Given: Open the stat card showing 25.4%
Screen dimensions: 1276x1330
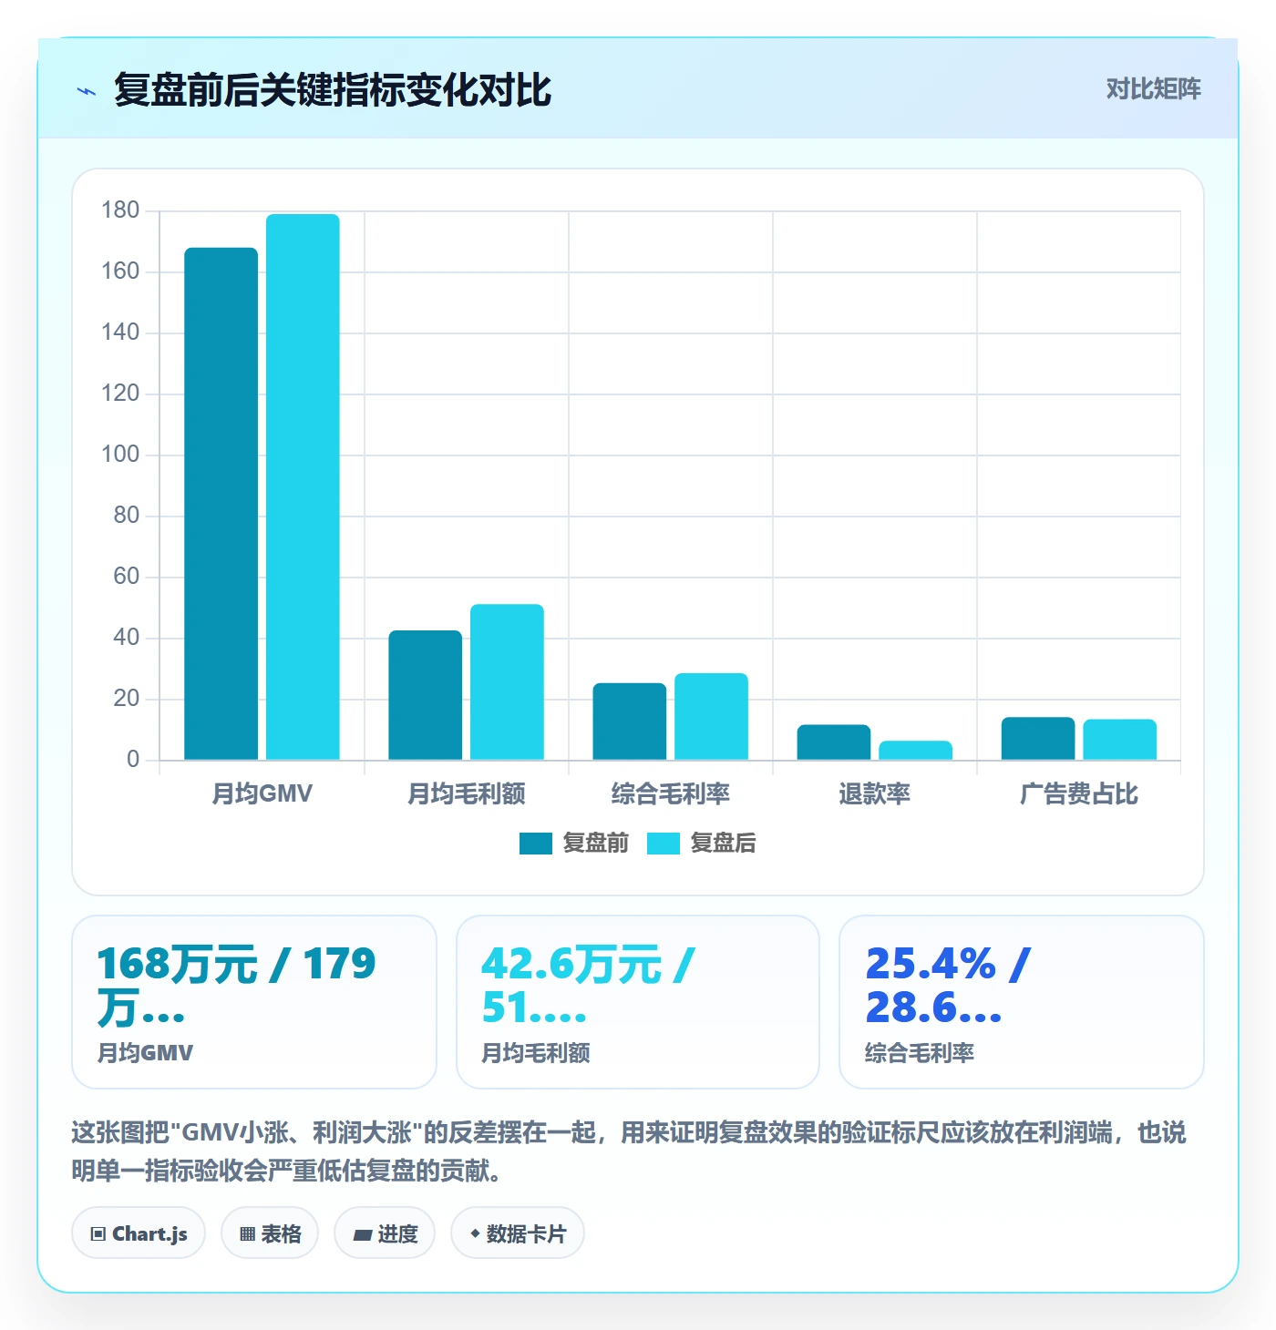Looking at the screenshot, I should [x=1022, y=1002].
